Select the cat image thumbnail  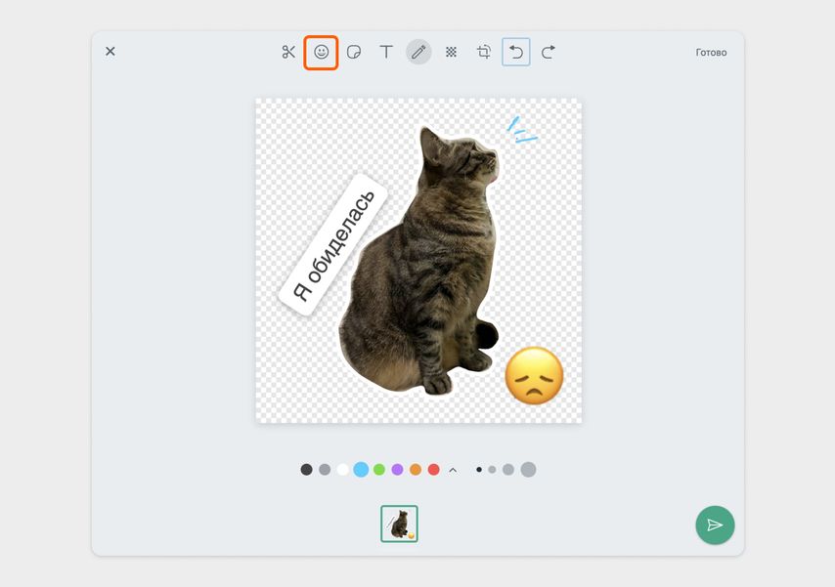pos(399,524)
